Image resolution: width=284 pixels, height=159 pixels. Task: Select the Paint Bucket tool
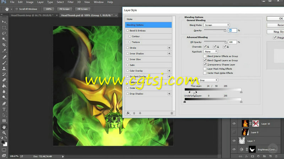click(4, 86)
